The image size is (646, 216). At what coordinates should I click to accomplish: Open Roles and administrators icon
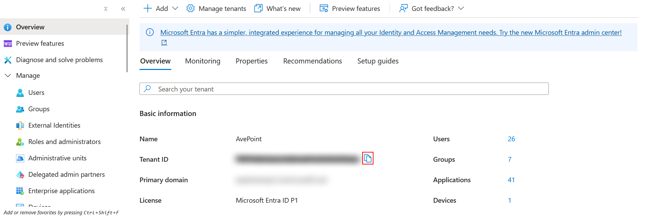pyautogui.click(x=20, y=142)
